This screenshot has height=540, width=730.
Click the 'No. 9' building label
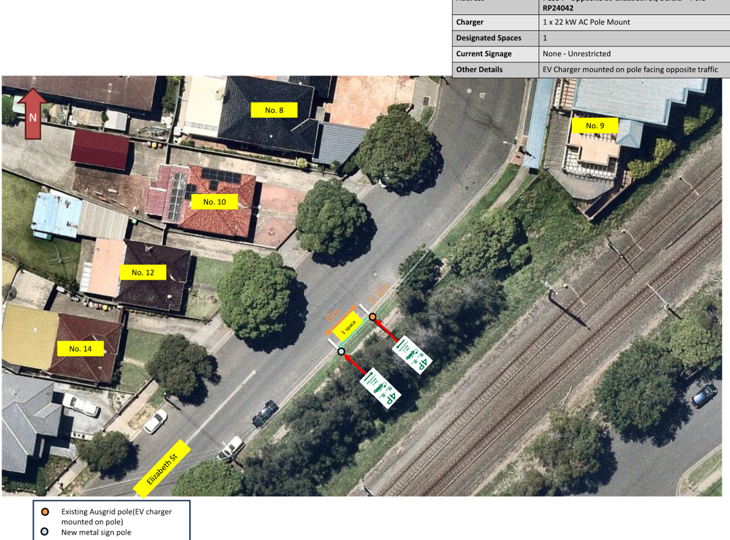pos(595,126)
